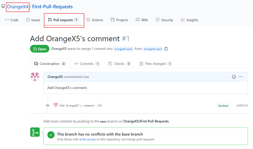Click the Verified signature badge

pyautogui.click(x=223, y=106)
